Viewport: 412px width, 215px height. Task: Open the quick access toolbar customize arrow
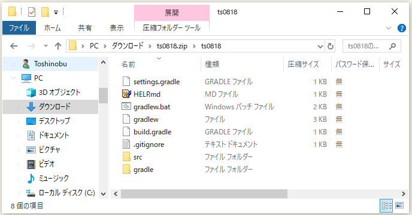point(56,13)
